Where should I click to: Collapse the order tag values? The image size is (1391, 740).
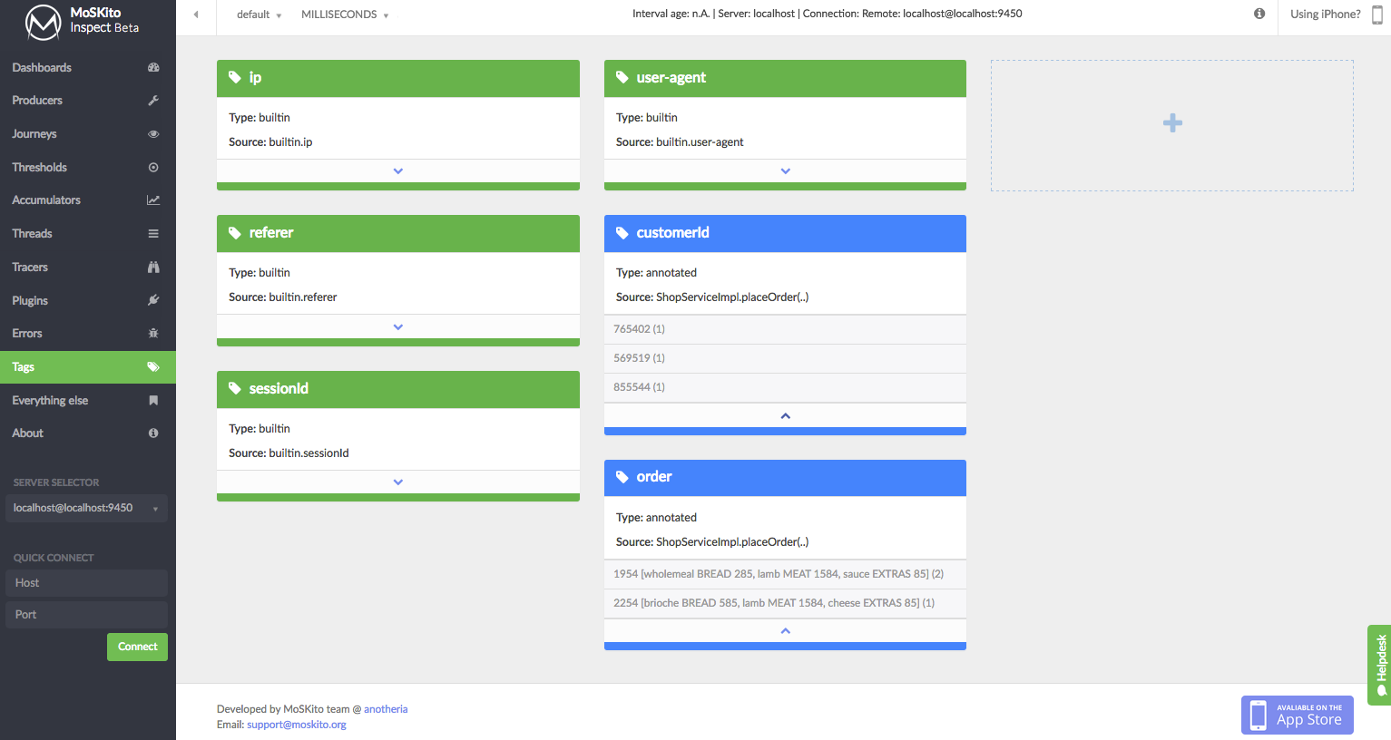[786, 631]
